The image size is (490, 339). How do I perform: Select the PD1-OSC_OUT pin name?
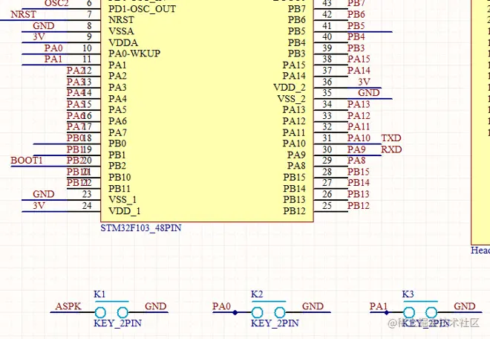pyautogui.click(x=143, y=9)
